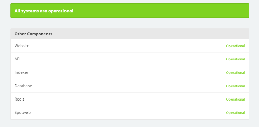Viewport: 259px width, 127px height.
Task: Click the Operational status for Database
Action: click(235, 86)
